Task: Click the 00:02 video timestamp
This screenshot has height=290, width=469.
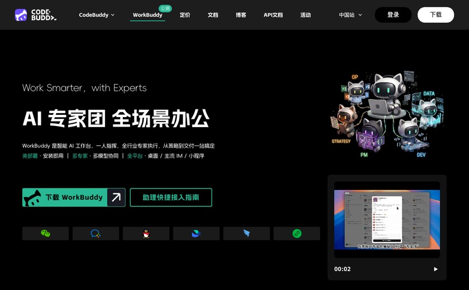Action: (x=342, y=269)
